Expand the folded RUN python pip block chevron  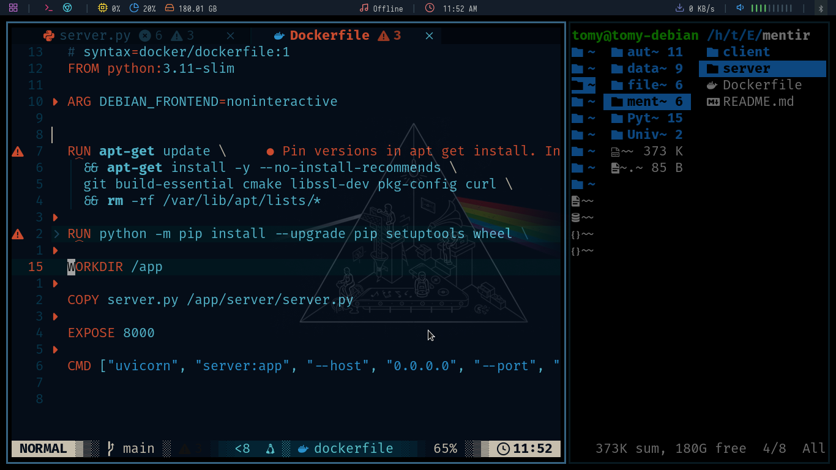coord(56,234)
